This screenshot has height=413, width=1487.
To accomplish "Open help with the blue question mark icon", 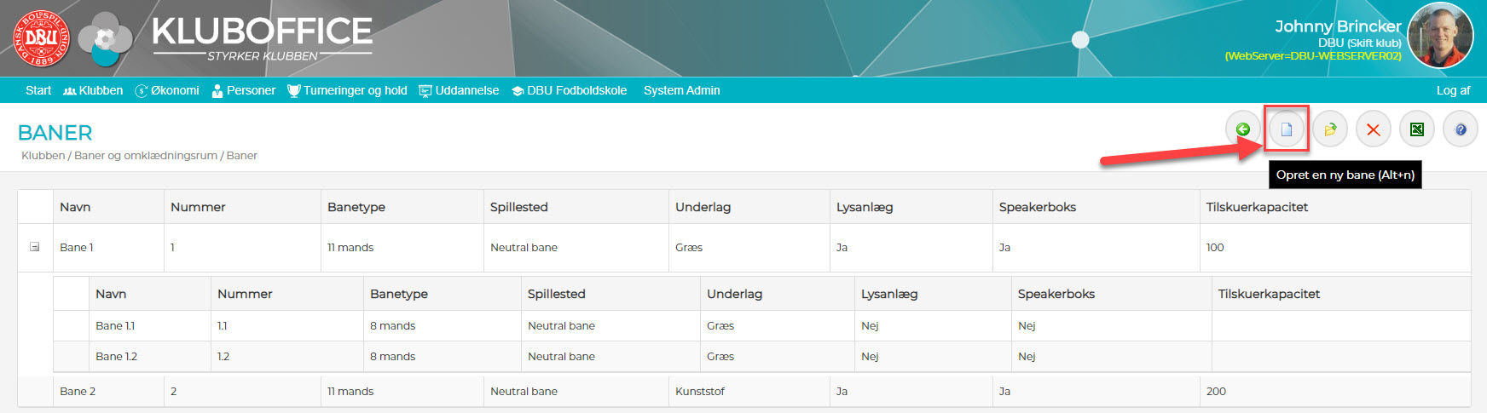I will [x=1461, y=129].
